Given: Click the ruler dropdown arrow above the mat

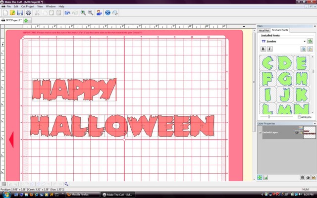Looking at the screenshot, I should 244,26.
